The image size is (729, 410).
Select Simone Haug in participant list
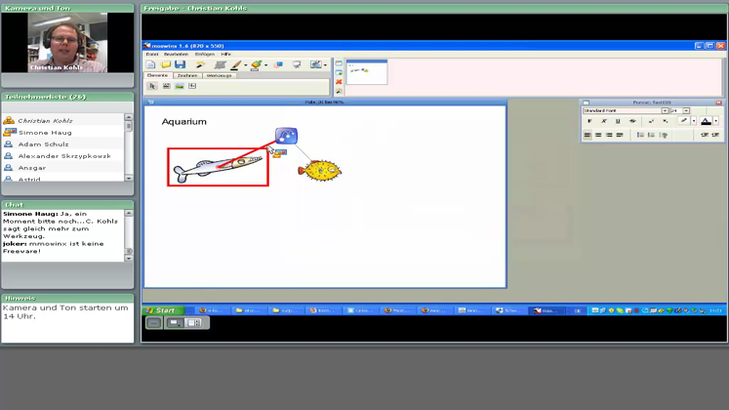pyautogui.click(x=45, y=133)
